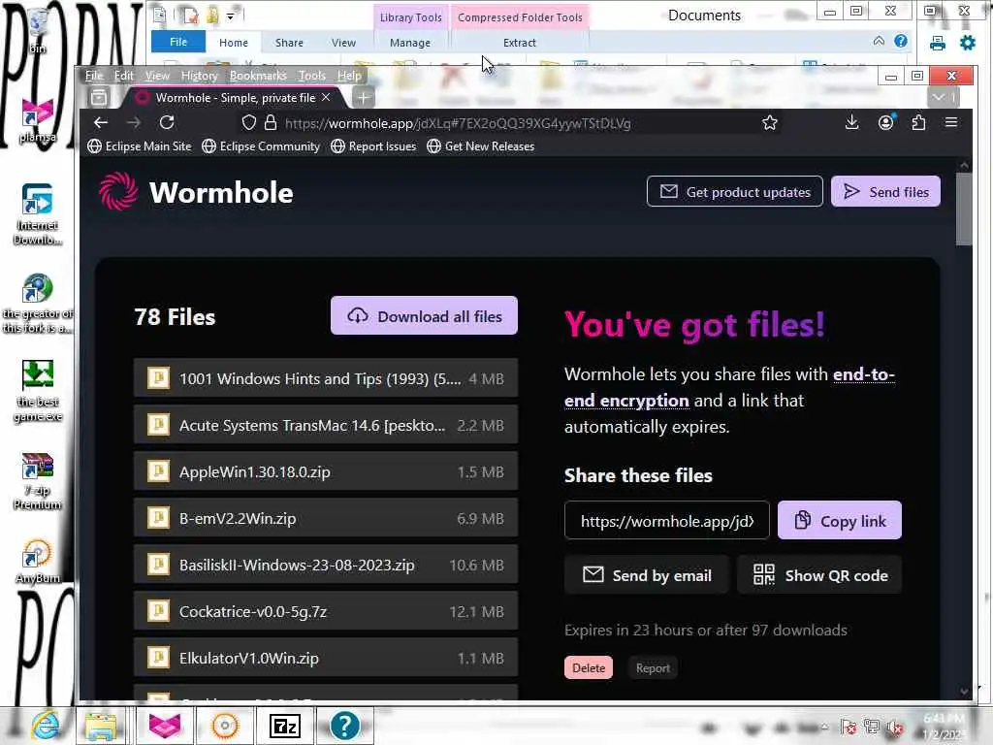This screenshot has height=745, width=993.
Task: Click the site security padlock icon
Action: 271,123
